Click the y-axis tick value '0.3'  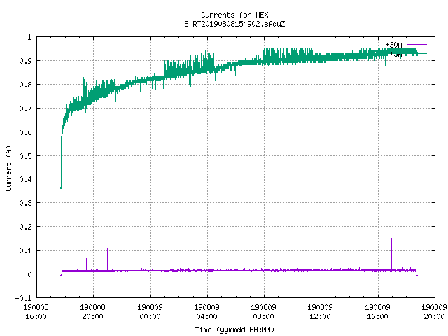tap(25, 203)
